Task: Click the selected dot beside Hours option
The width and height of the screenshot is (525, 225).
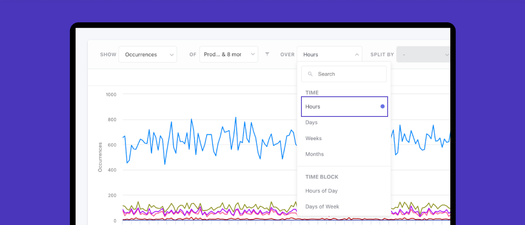Action: [382, 106]
